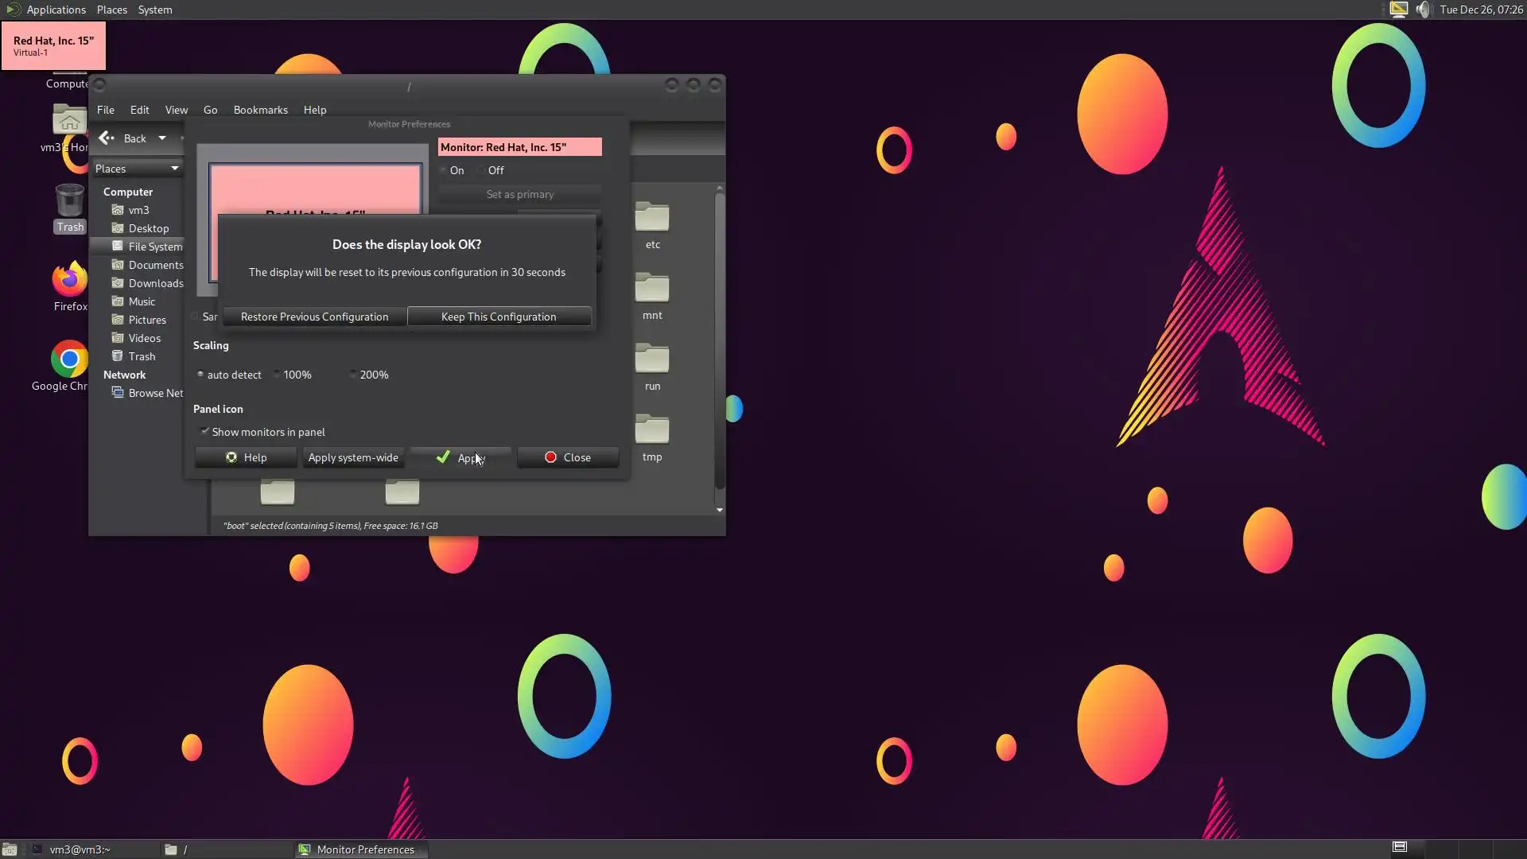Open the mnt folder icon
This screenshot has height=859, width=1527.
[x=652, y=289]
